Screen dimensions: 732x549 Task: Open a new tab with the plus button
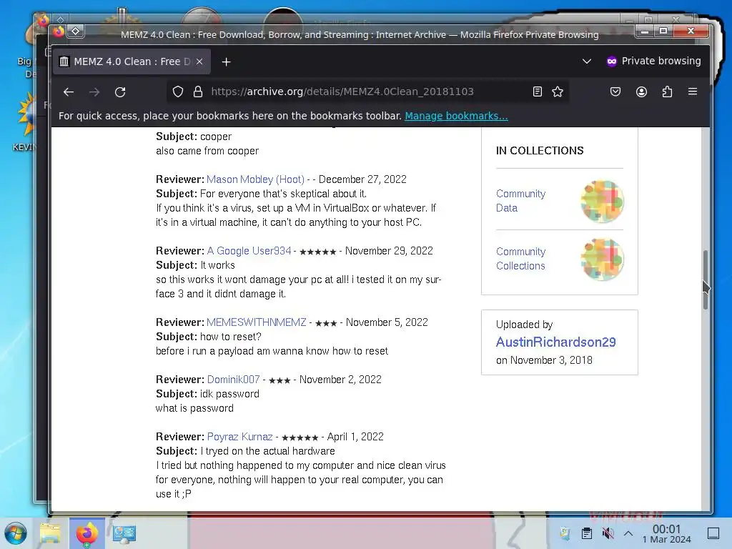(226, 61)
